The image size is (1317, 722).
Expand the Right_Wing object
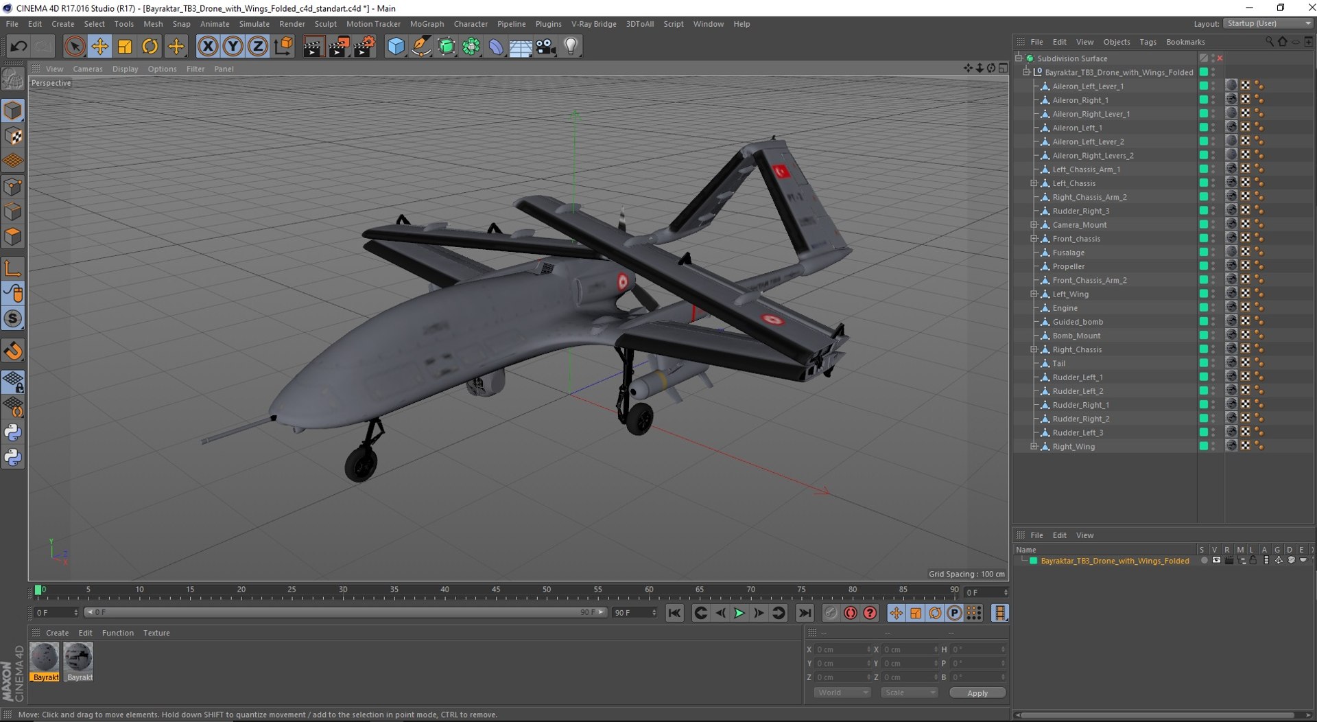pos(1034,446)
